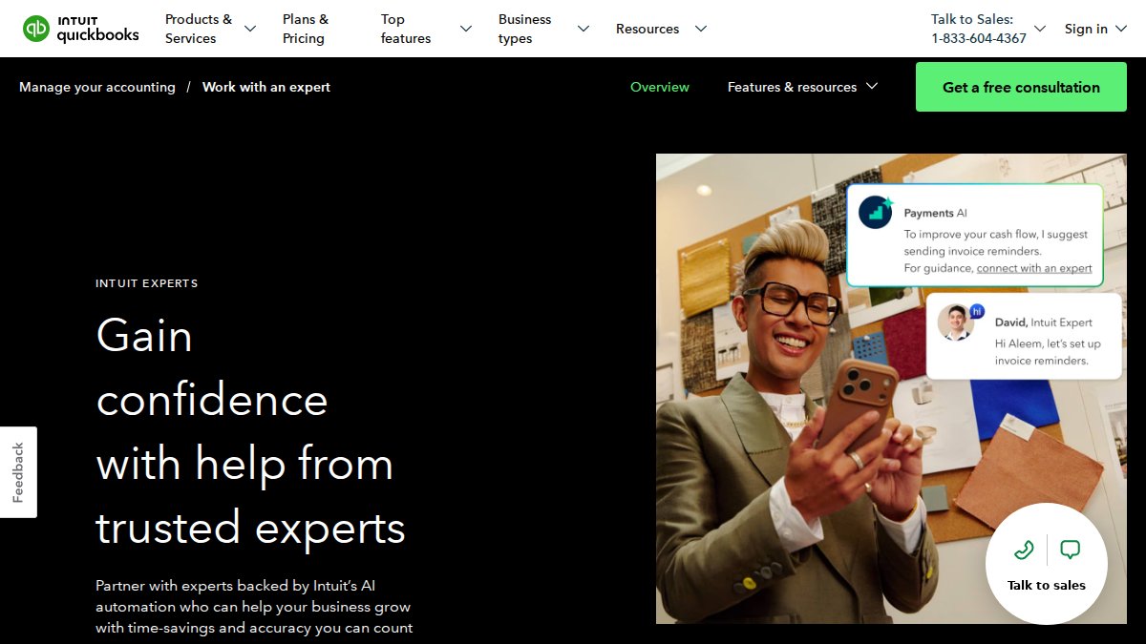Screen dimensions: 1146x644
Task: Click the Intuit QuickBooks logo
Action: tap(81, 29)
